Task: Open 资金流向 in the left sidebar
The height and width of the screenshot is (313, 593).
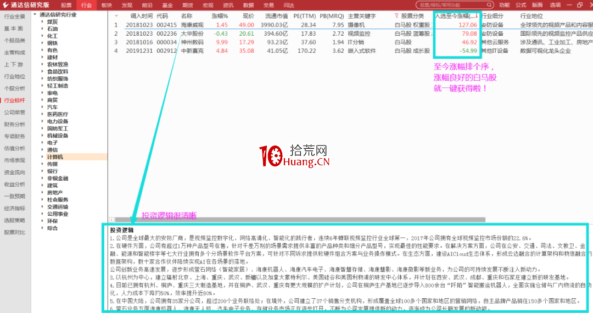Action: coord(15,172)
